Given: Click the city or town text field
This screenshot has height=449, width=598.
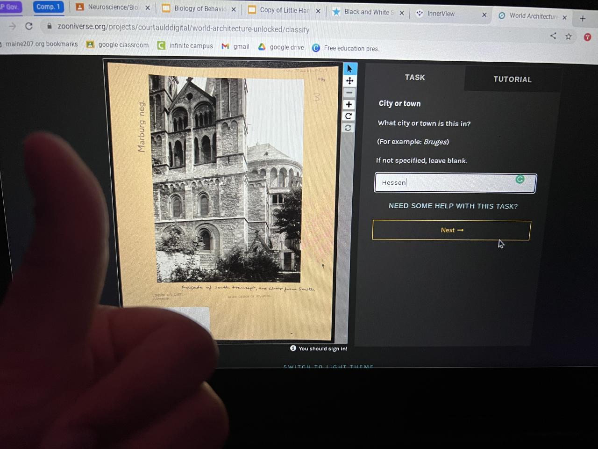Looking at the screenshot, I should [455, 183].
